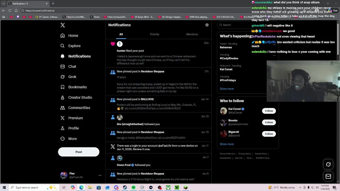The width and height of the screenshot is (340, 191).
Task: Reload the page with refresh icon
Action: (10, 11)
